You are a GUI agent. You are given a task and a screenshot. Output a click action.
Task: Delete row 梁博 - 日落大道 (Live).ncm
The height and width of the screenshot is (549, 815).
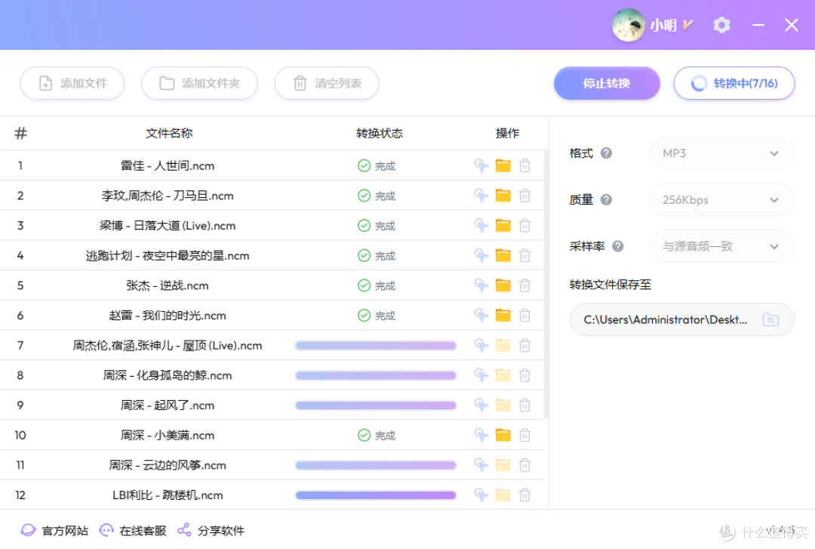pos(524,226)
